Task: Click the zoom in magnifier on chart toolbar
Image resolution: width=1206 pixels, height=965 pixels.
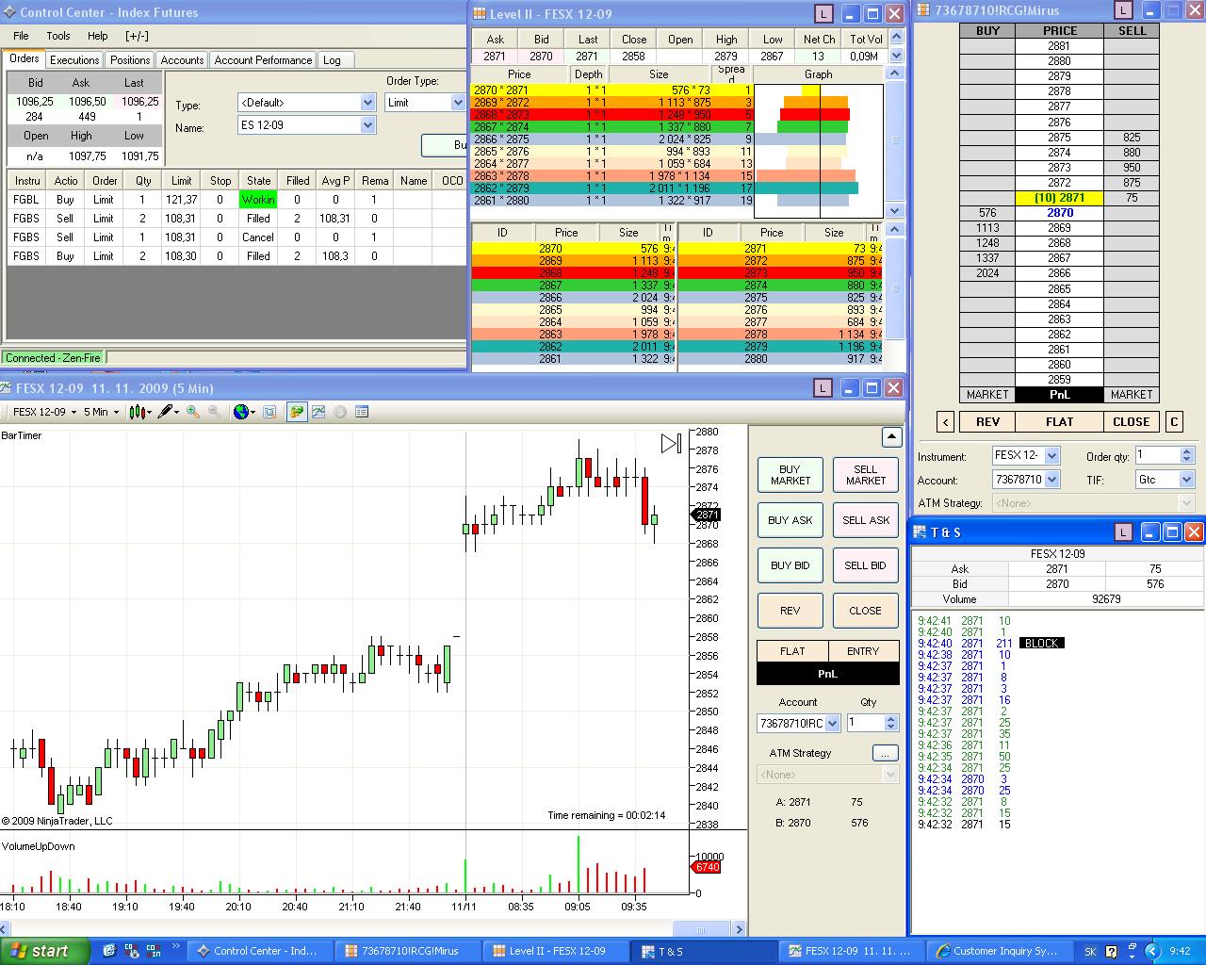Action: (x=193, y=412)
